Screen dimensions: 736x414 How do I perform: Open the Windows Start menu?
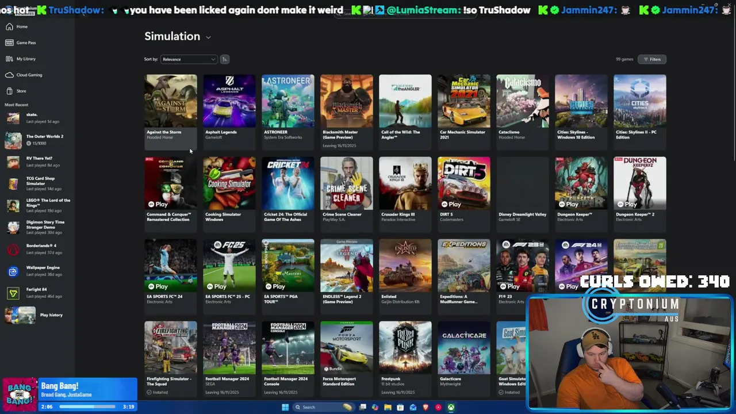(x=285, y=407)
